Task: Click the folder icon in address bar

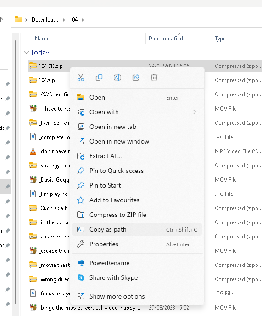Action: coord(18,19)
